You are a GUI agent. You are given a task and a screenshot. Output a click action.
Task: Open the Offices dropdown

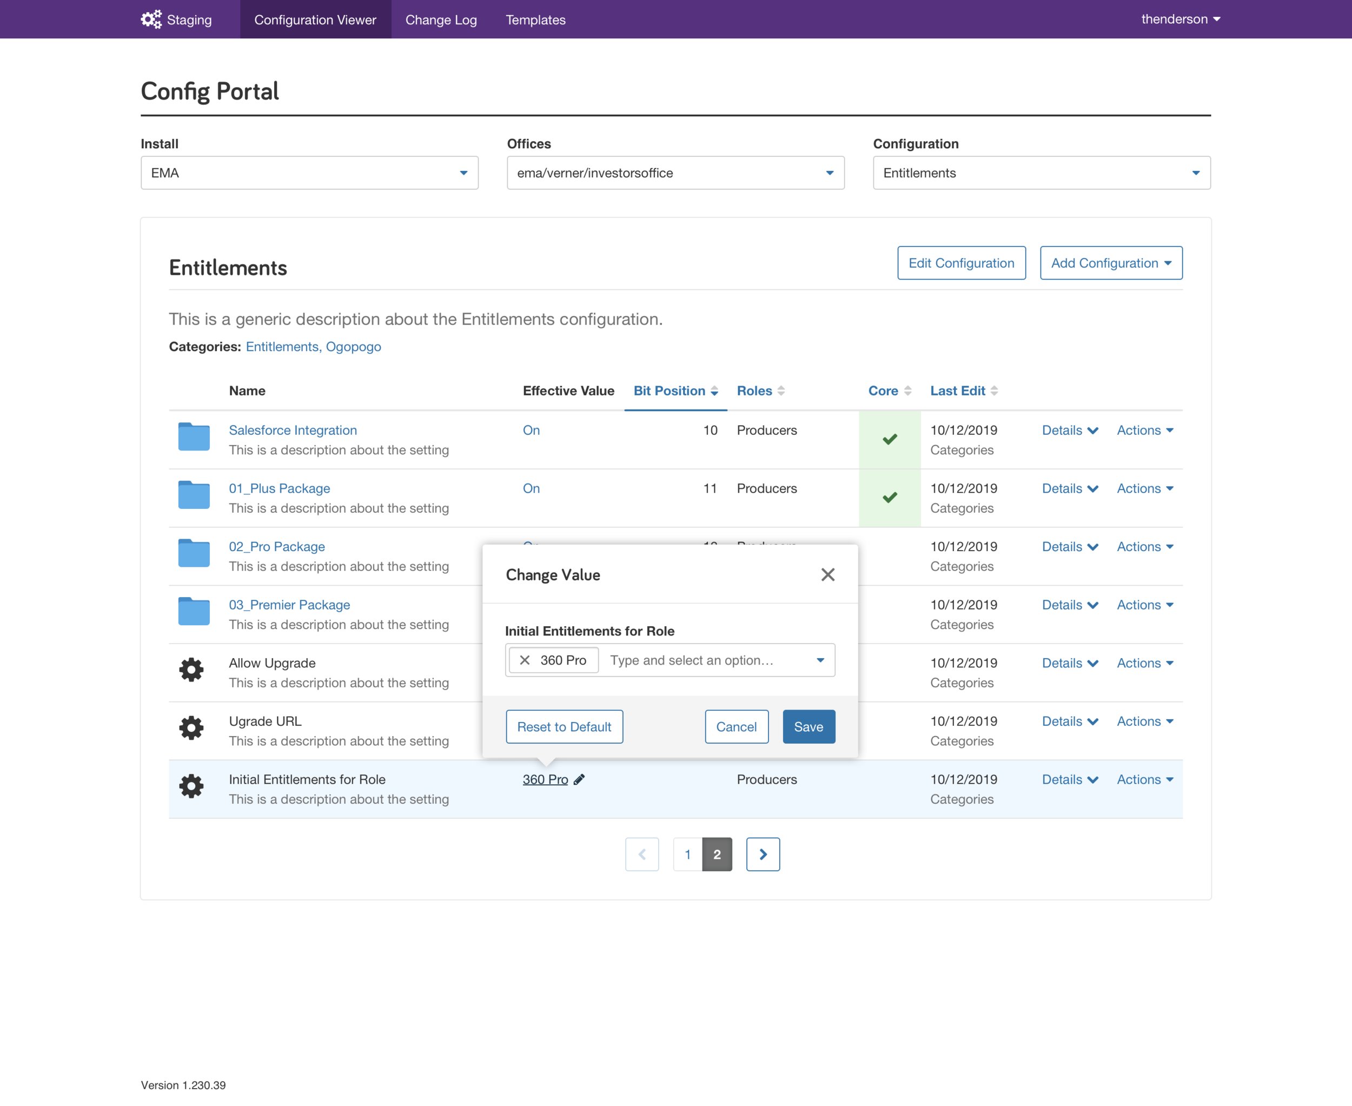(x=675, y=173)
